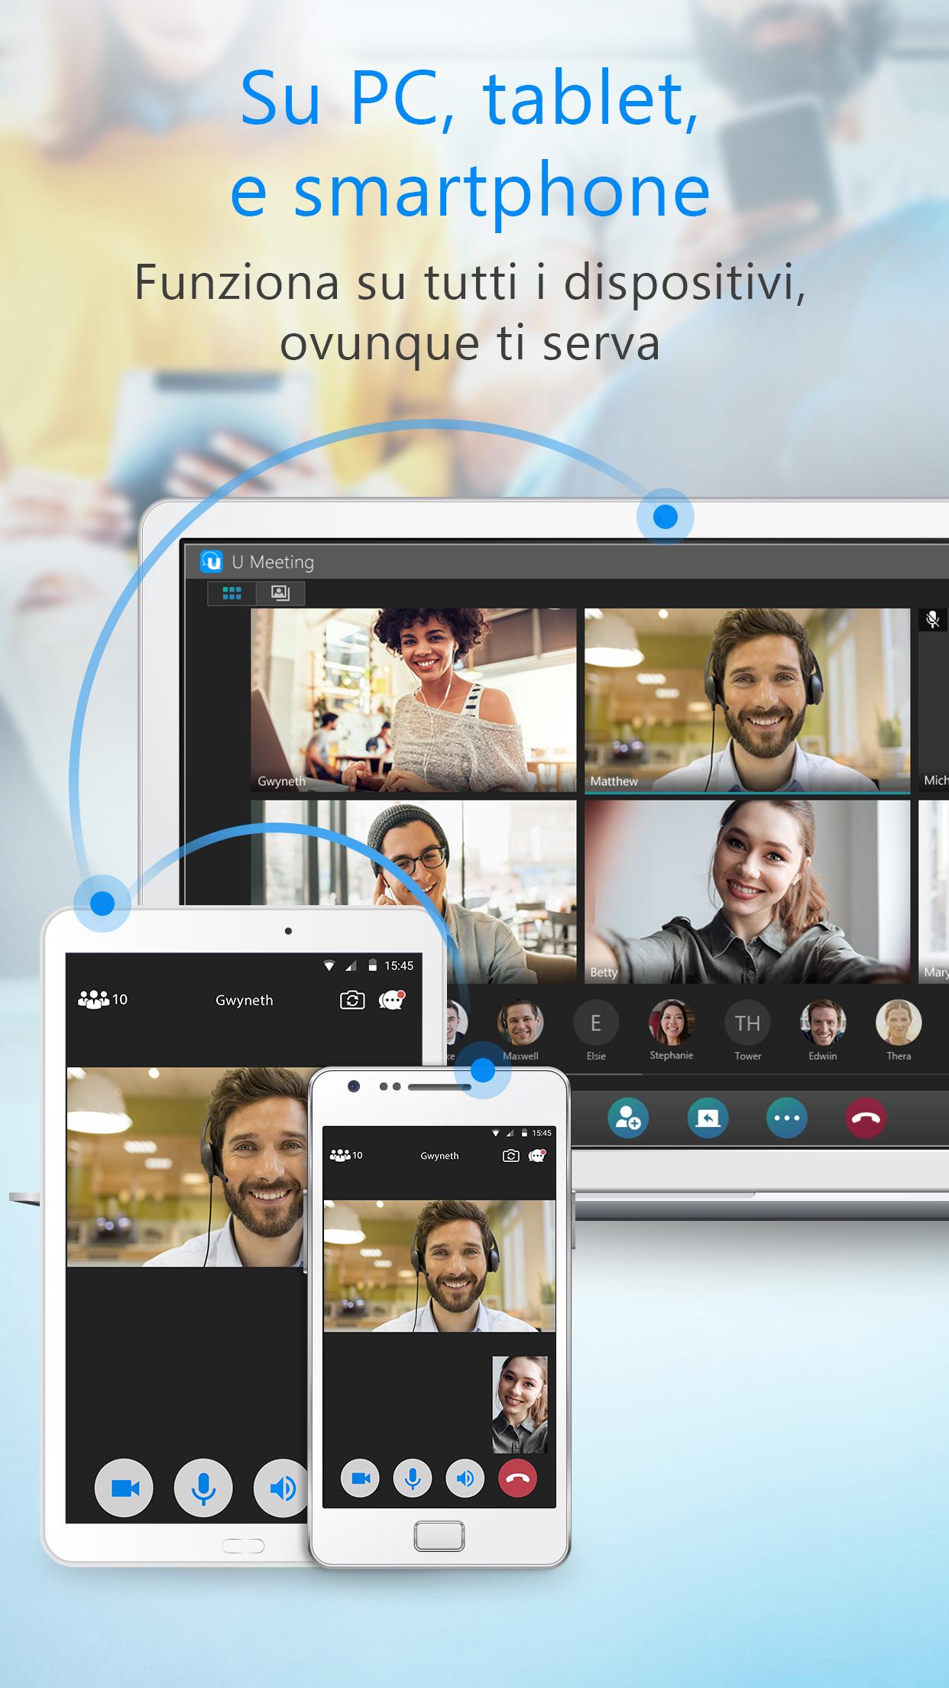The width and height of the screenshot is (949, 1688).
Task: Click Stephanie's participant avatar
Action: point(672,1023)
